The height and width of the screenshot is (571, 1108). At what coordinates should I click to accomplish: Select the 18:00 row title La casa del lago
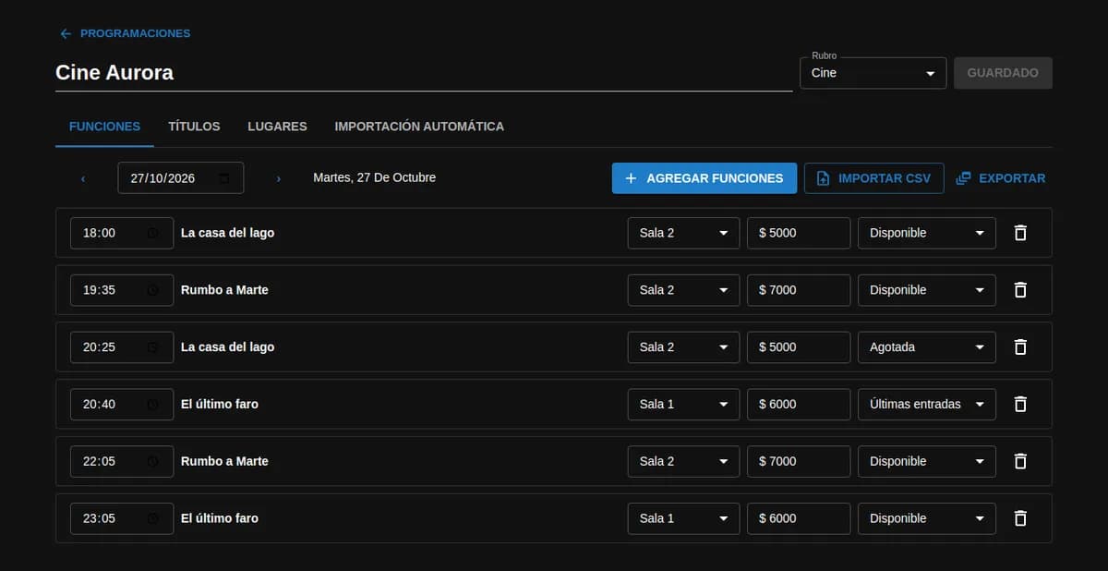click(x=227, y=233)
